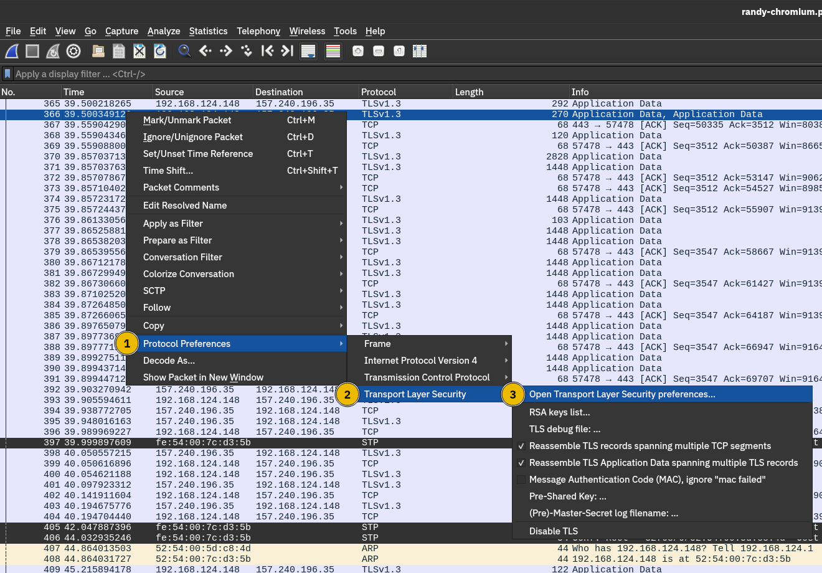822x573 pixels.
Task: Expand Transmission Control Protocol preferences submenu
Action: tap(427, 377)
